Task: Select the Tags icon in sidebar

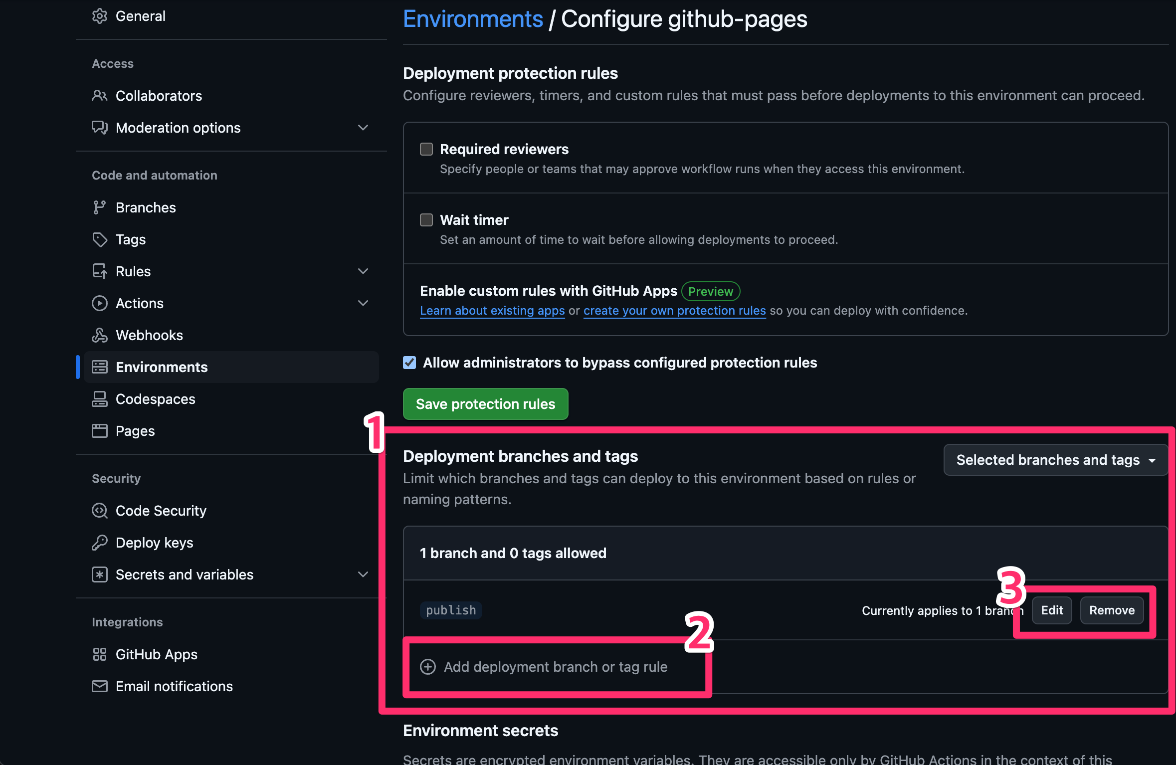Action: 100,239
